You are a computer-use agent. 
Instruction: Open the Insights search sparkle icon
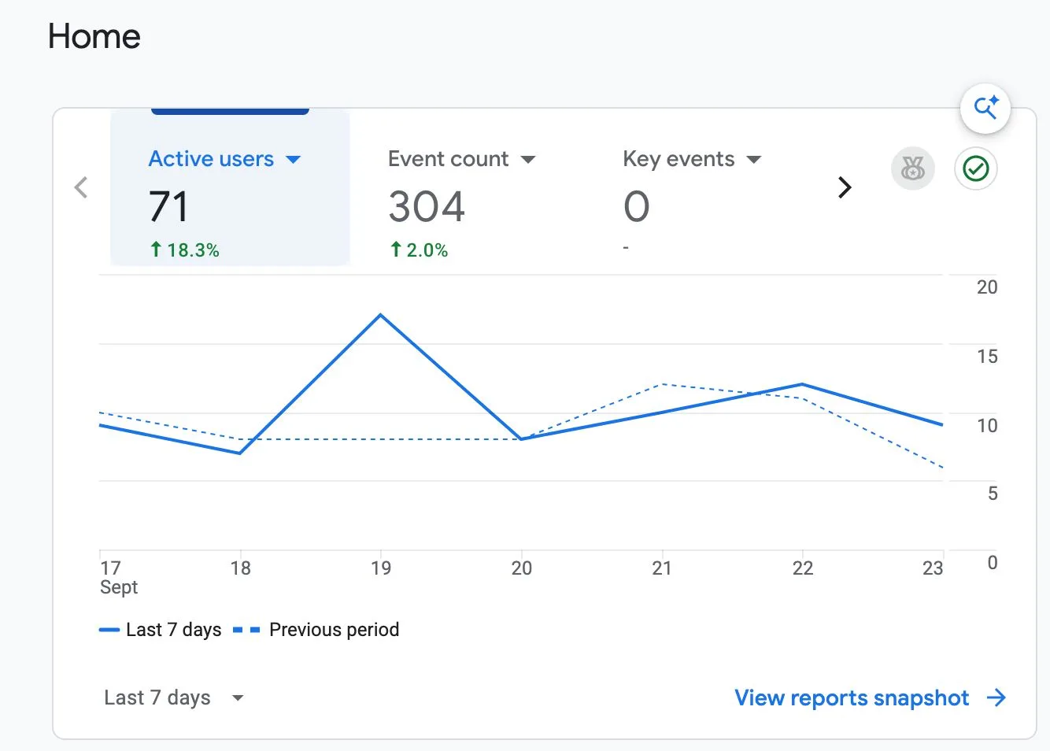click(x=985, y=108)
